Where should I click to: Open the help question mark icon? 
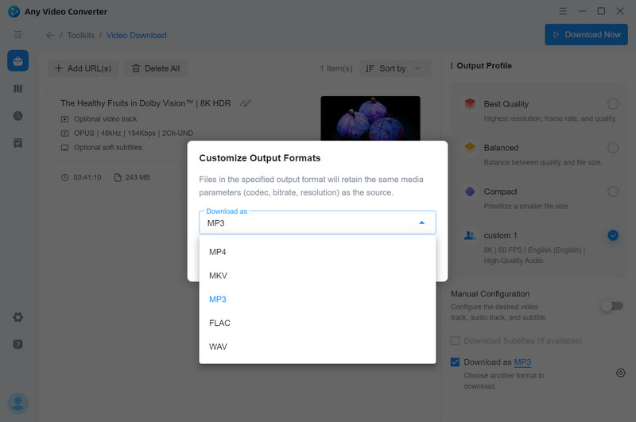point(17,344)
